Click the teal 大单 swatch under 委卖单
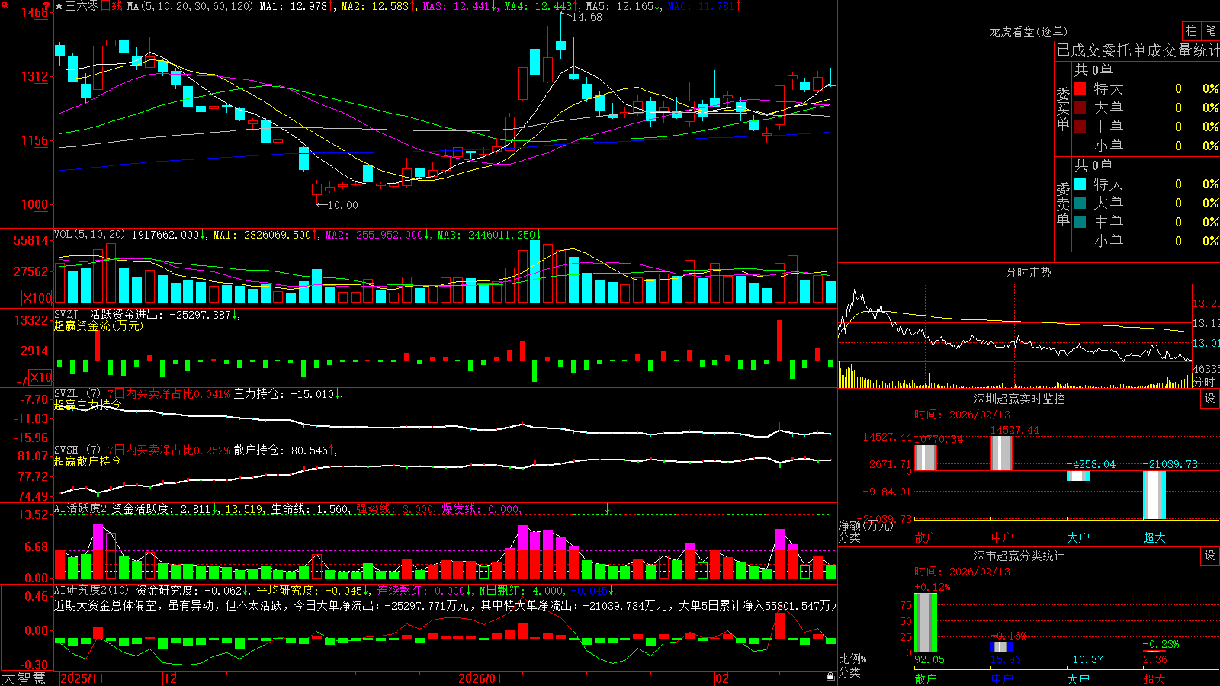The image size is (1220, 686). pos(1080,203)
